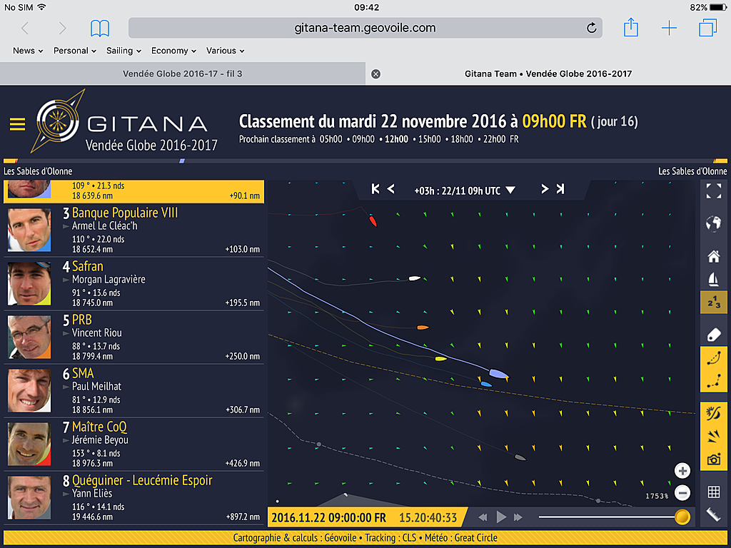Open the Personal bookmarks folder
The image size is (731, 548).
[74, 51]
